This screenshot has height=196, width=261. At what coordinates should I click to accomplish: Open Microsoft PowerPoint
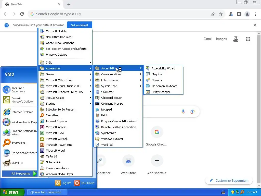click(x=65, y=145)
